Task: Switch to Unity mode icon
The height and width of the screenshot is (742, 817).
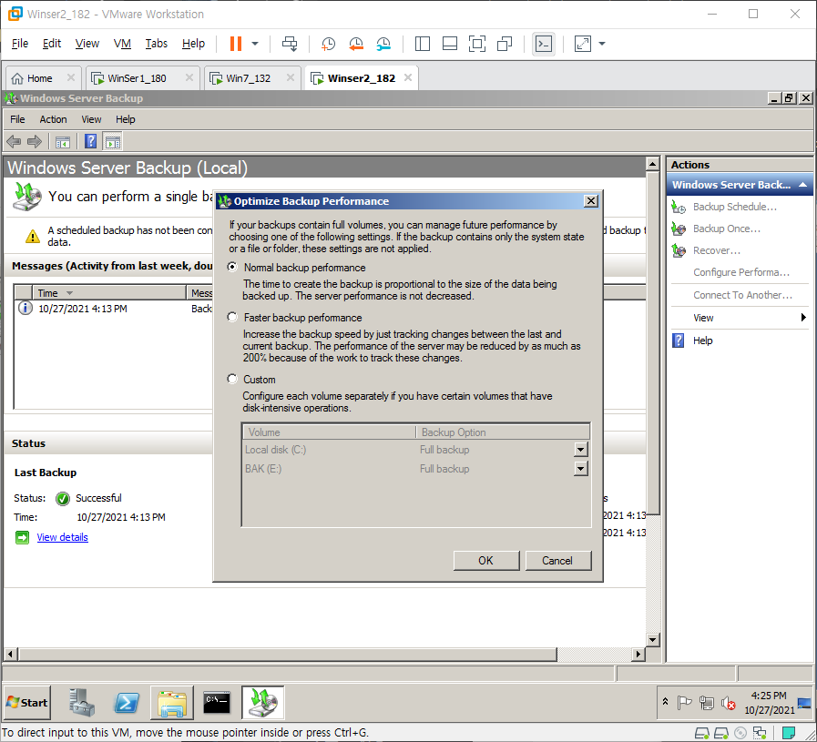Action: 505,44
